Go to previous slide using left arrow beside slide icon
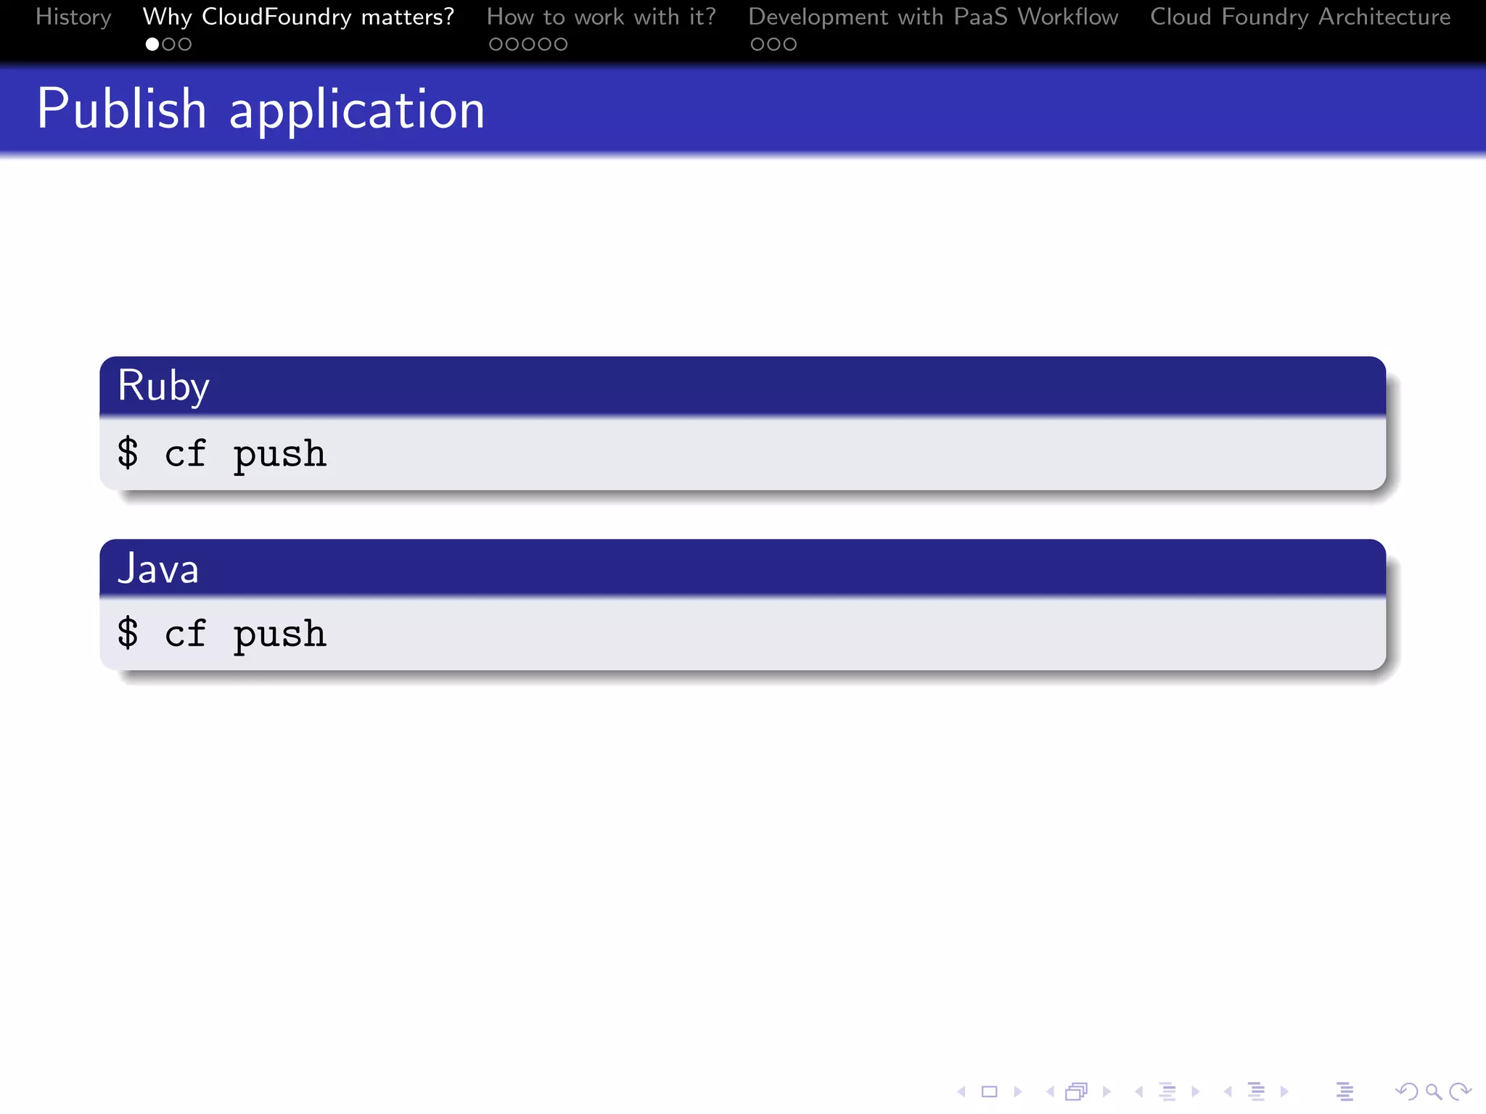1486x1114 pixels. [x=961, y=1092]
